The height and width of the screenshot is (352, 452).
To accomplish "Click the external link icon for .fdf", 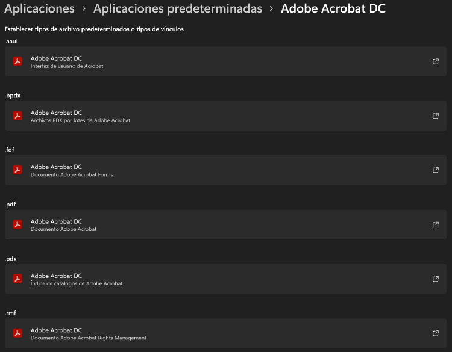I will coord(436,170).
